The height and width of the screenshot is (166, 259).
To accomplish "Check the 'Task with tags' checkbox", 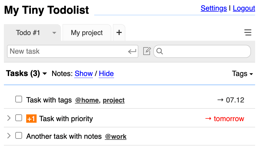I will (19, 99).
